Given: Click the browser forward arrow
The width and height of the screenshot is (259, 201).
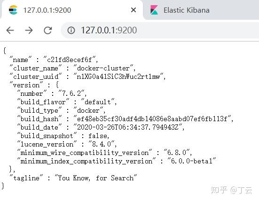Looking at the screenshot, I should click(x=29, y=31).
